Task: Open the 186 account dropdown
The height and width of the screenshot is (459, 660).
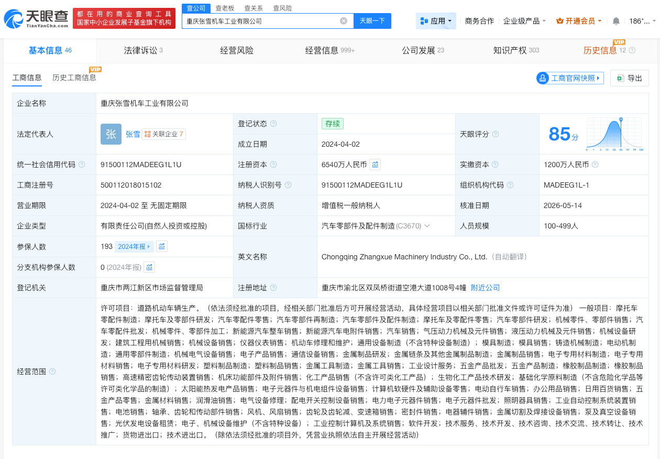Action: pyautogui.click(x=642, y=21)
